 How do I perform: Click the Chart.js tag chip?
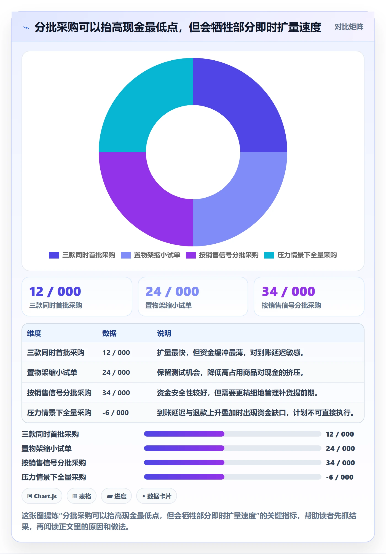42,496
